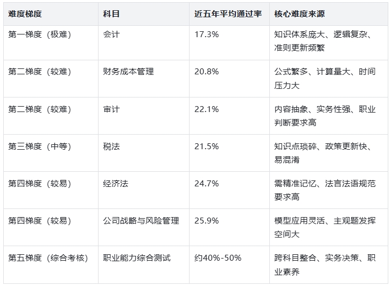Click the "税法" subject cell
391x286 pixels.
111,147
